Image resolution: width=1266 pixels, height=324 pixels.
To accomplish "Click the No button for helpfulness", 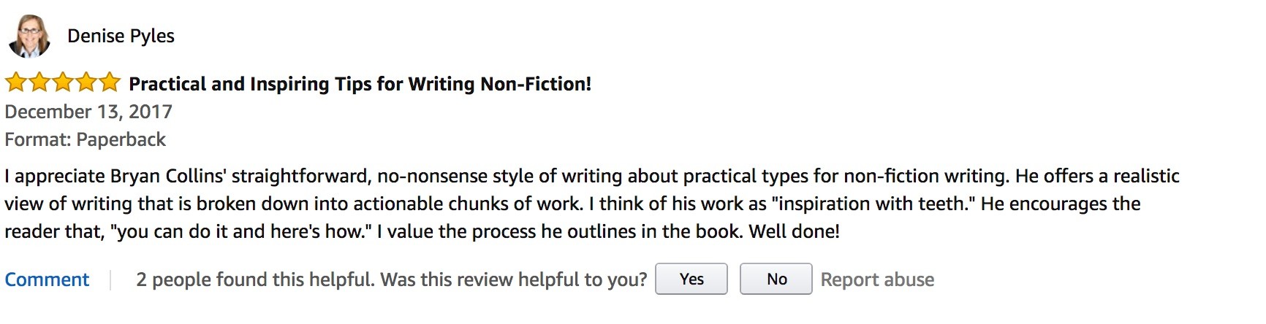I will [x=776, y=279].
